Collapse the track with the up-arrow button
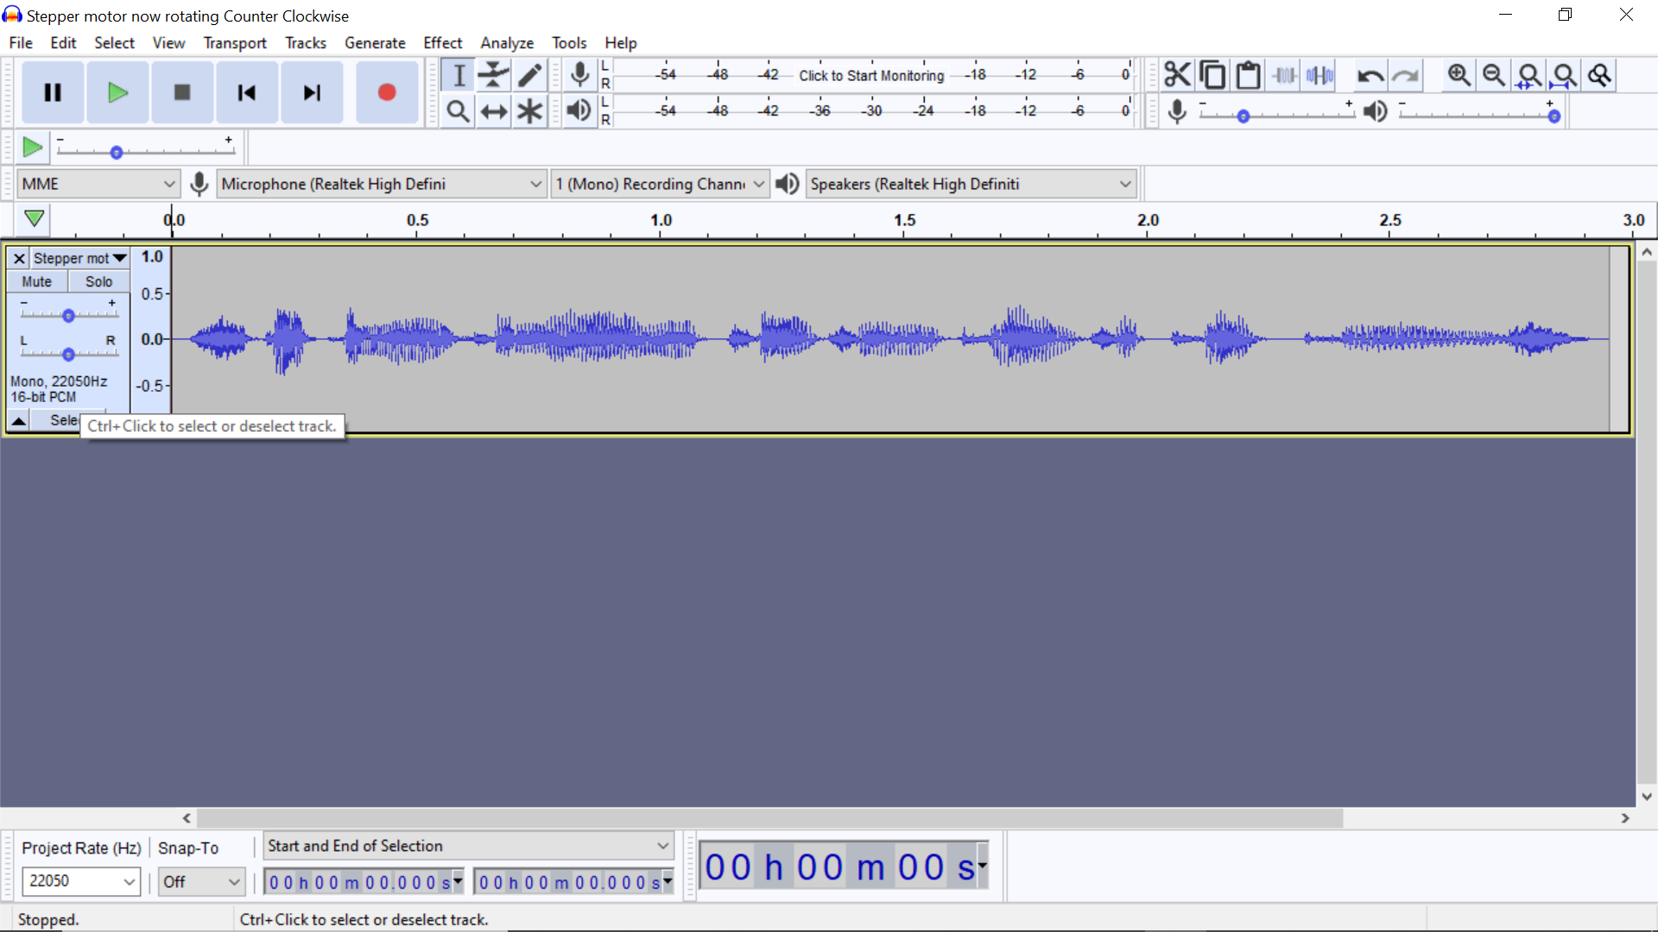 (18, 420)
